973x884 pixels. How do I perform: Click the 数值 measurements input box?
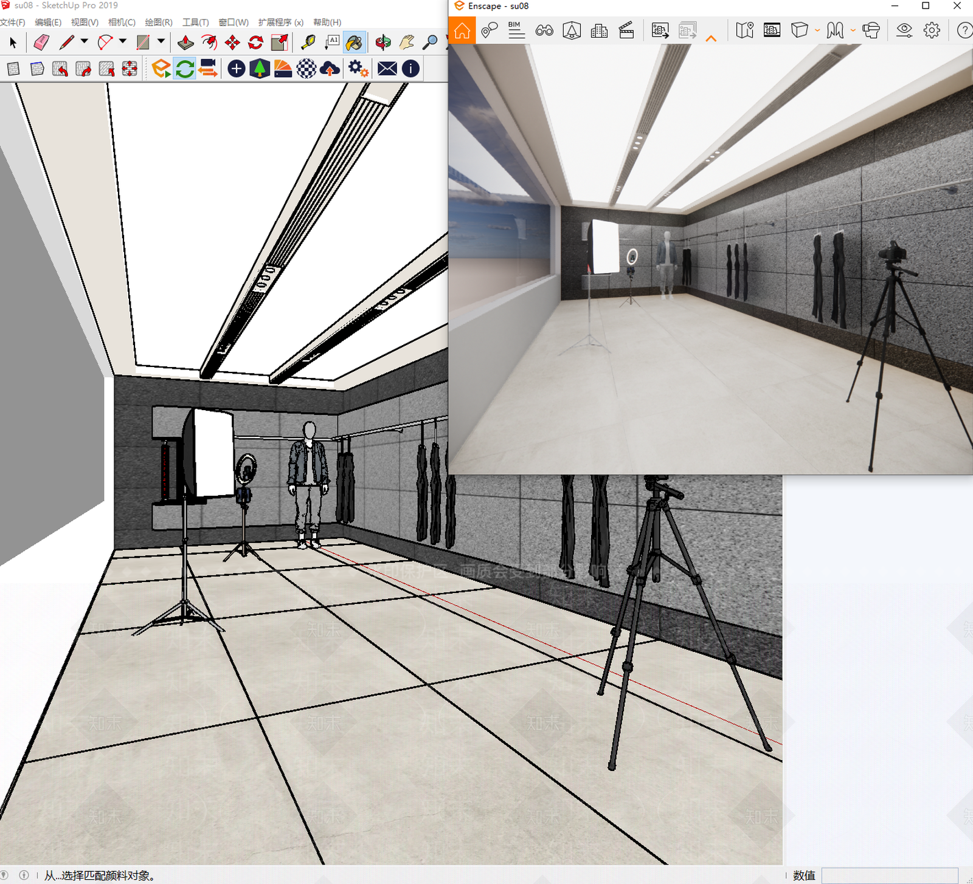[x=890, y=875]
